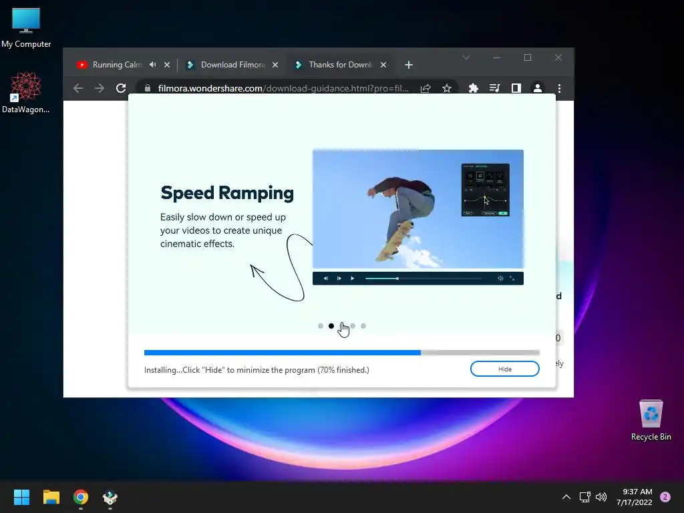Open Chrome profile icon
Screen dimensions: 684x513
click(x=538, y=89)
